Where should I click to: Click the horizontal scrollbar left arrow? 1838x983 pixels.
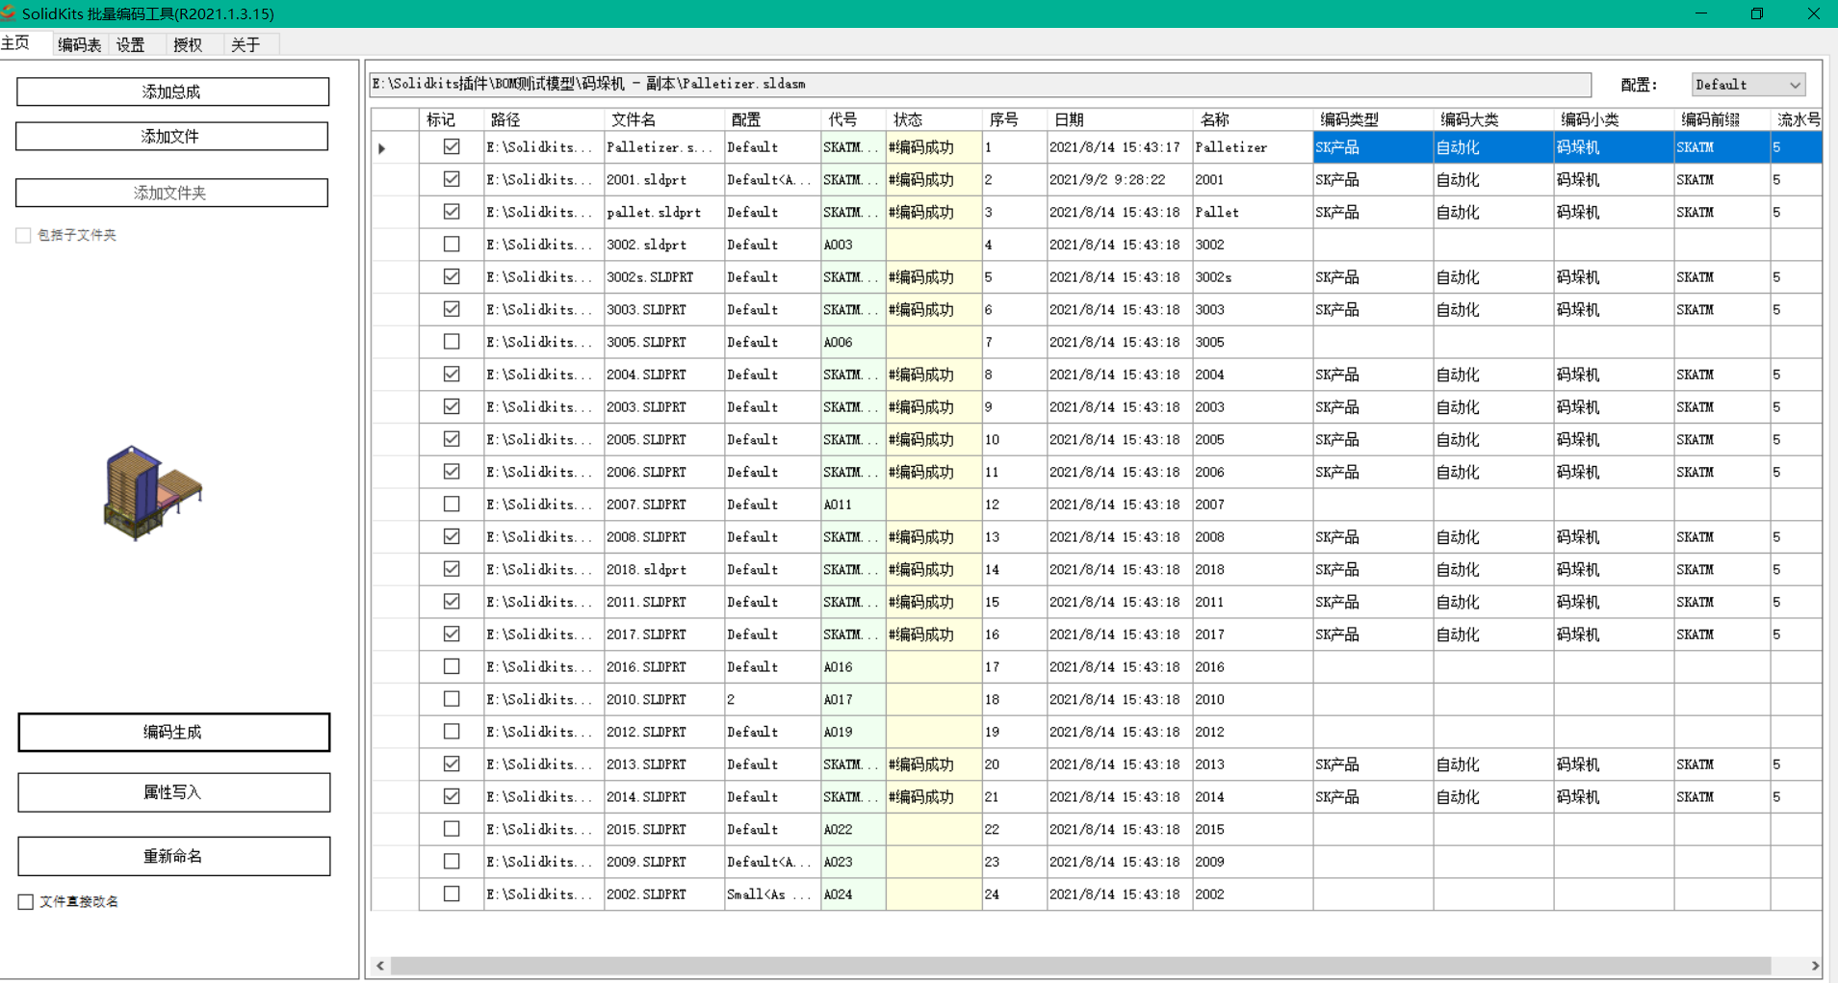pos(380,966)
